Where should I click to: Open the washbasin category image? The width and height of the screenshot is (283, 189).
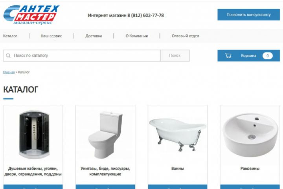250,135
